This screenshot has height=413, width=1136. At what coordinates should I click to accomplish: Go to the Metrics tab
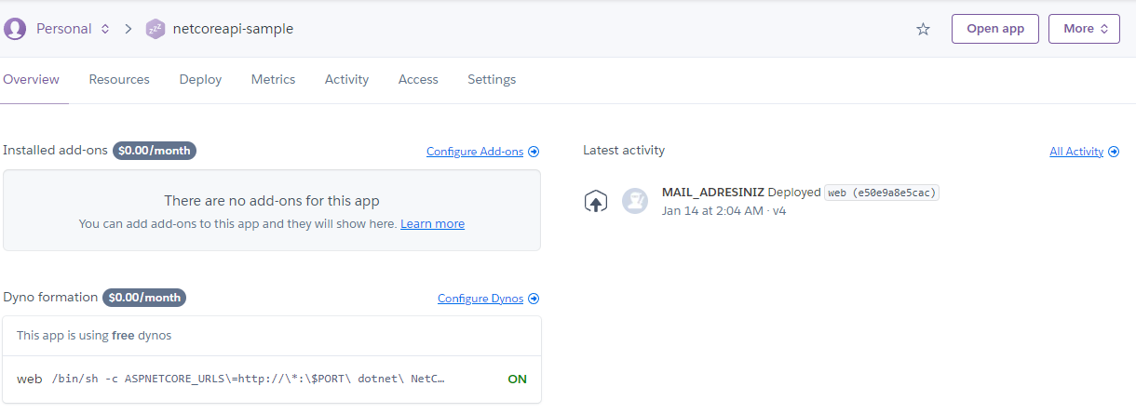click(273, 80)
